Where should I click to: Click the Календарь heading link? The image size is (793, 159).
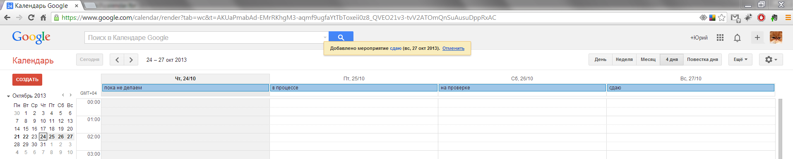(33, 61)
